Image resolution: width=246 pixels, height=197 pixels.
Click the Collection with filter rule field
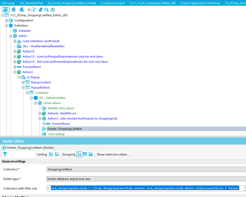click(145, 188)
